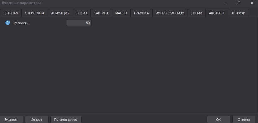Viewport: 258px width, 123px height.
Task: Click the Резкость value field showing 50
Action: (79, 23)
